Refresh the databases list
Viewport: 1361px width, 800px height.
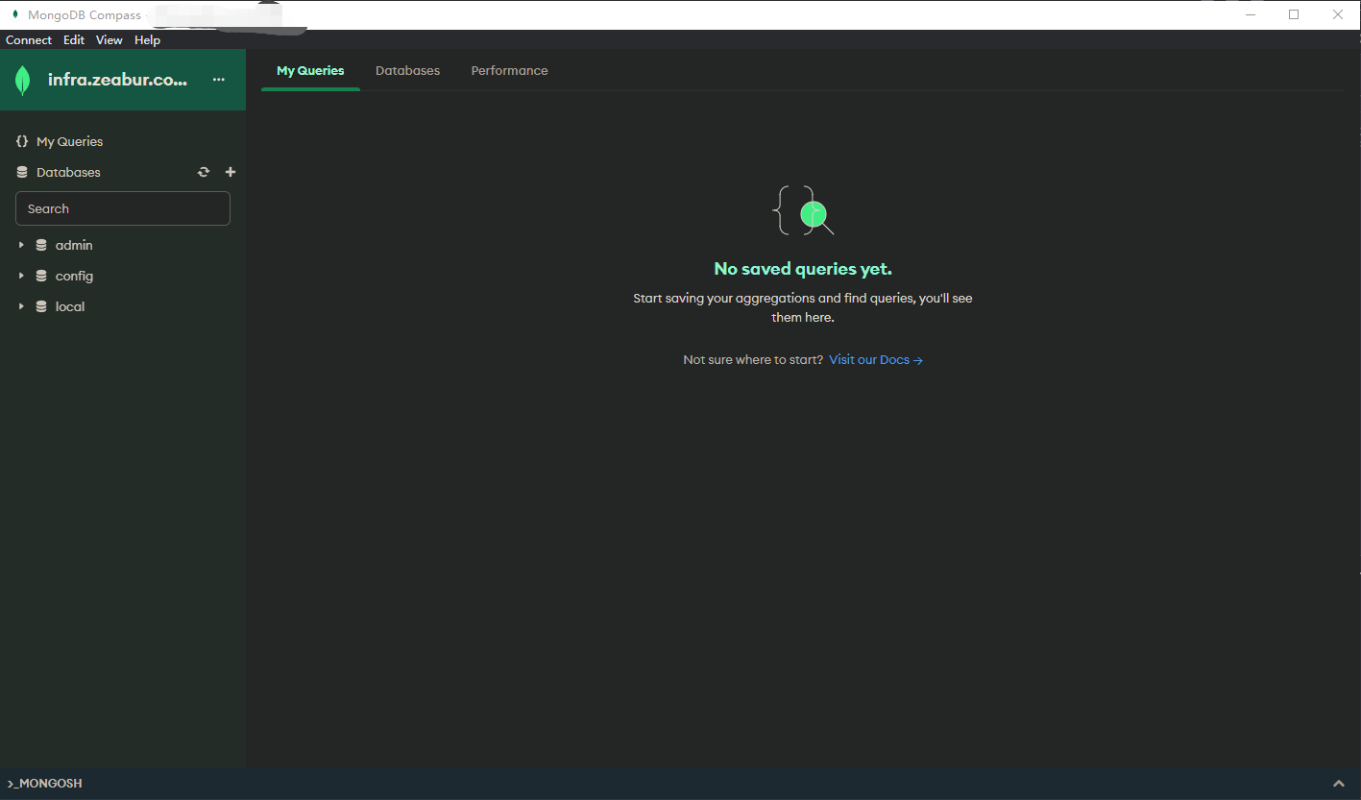coord(204,172)
